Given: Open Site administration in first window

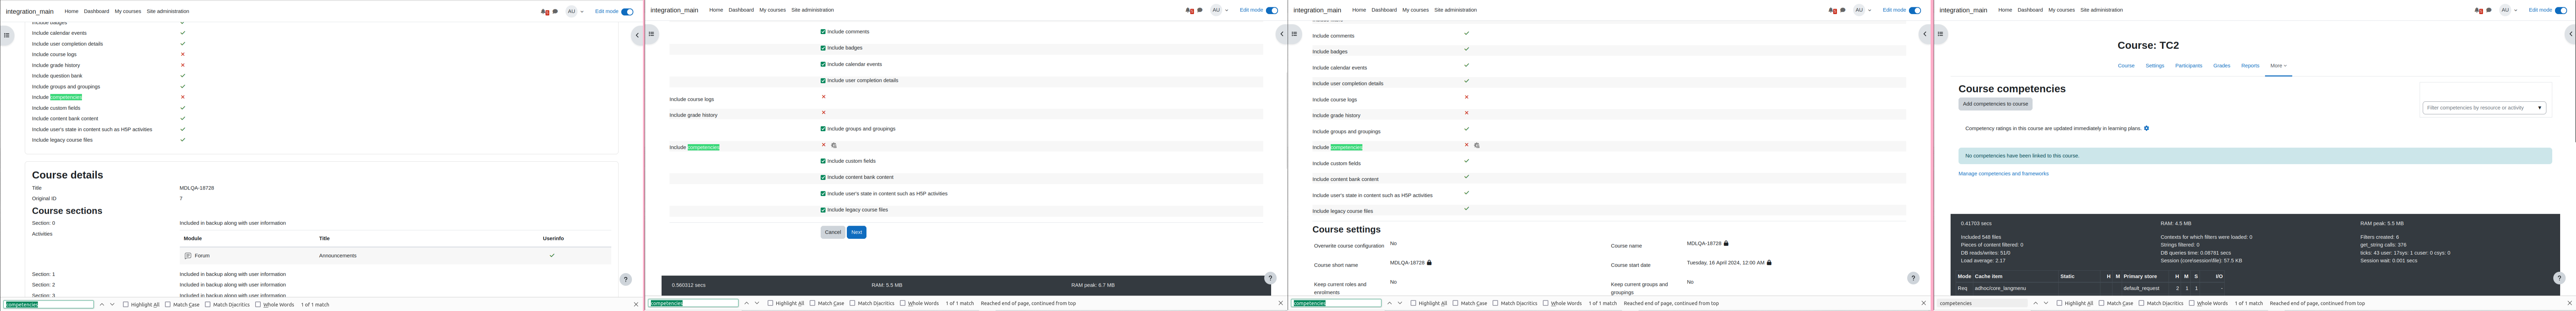Looking at the screenshot, I should [x=168, y=12].
